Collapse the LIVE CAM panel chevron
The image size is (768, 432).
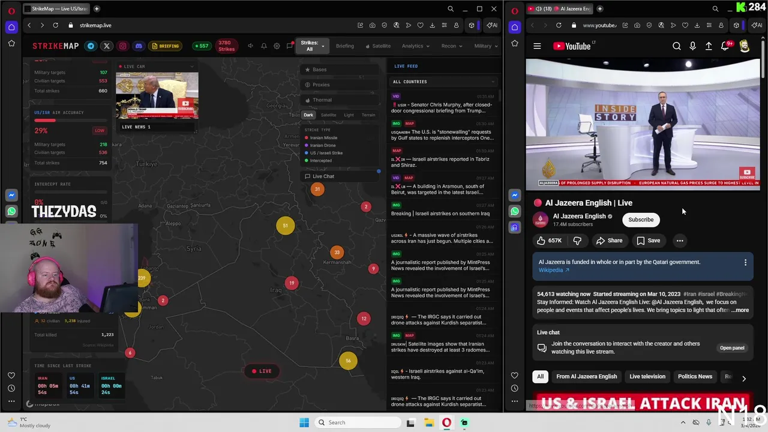coord(192,67)
